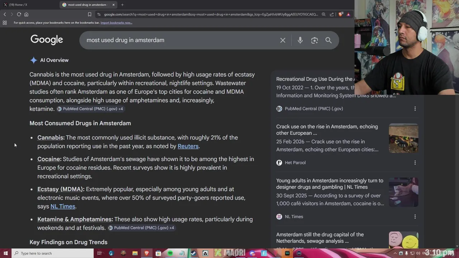
Task: Open 'Recreational Drug Use During the...' source card
Action: (315, 79)
